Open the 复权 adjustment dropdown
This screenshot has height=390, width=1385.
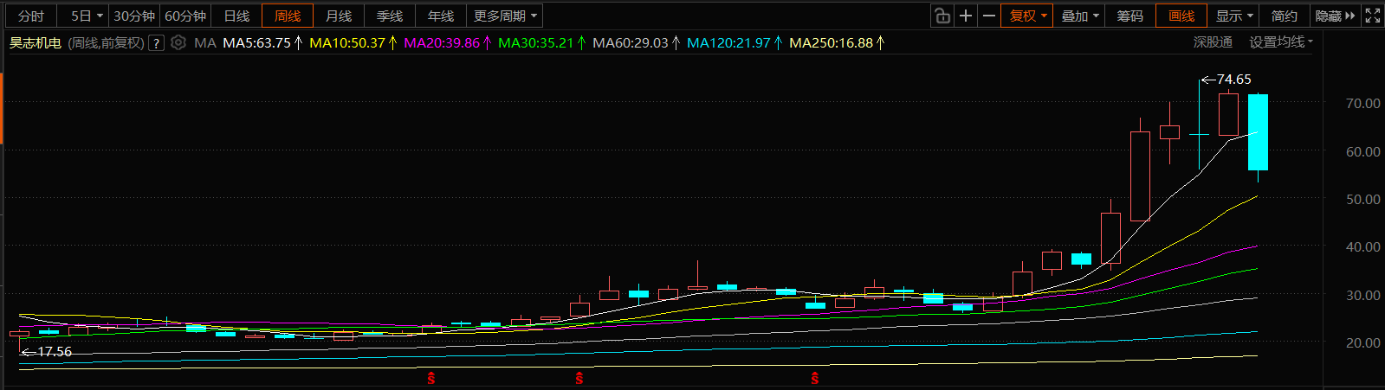pos(1028,16)
